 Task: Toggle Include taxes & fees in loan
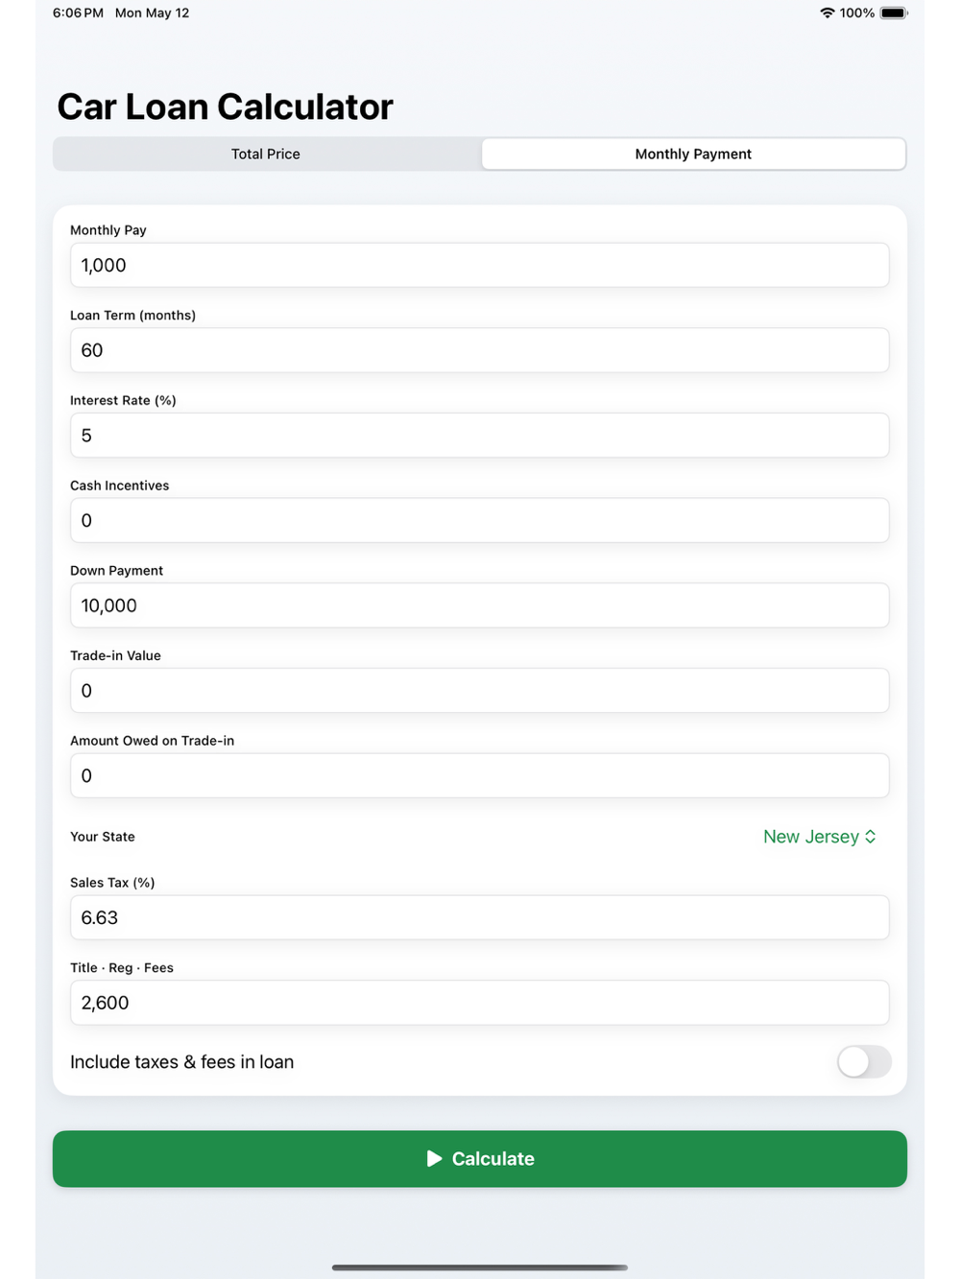[864, 1061]
